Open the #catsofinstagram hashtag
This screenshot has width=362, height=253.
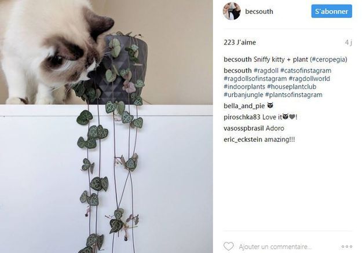306,71
